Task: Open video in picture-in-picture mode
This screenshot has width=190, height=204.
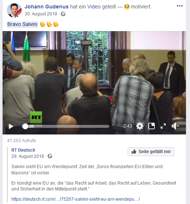Action: 151,126
